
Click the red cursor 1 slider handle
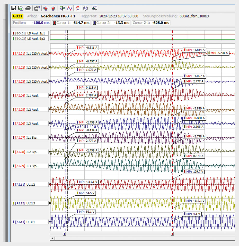click(x=172, y=234)
